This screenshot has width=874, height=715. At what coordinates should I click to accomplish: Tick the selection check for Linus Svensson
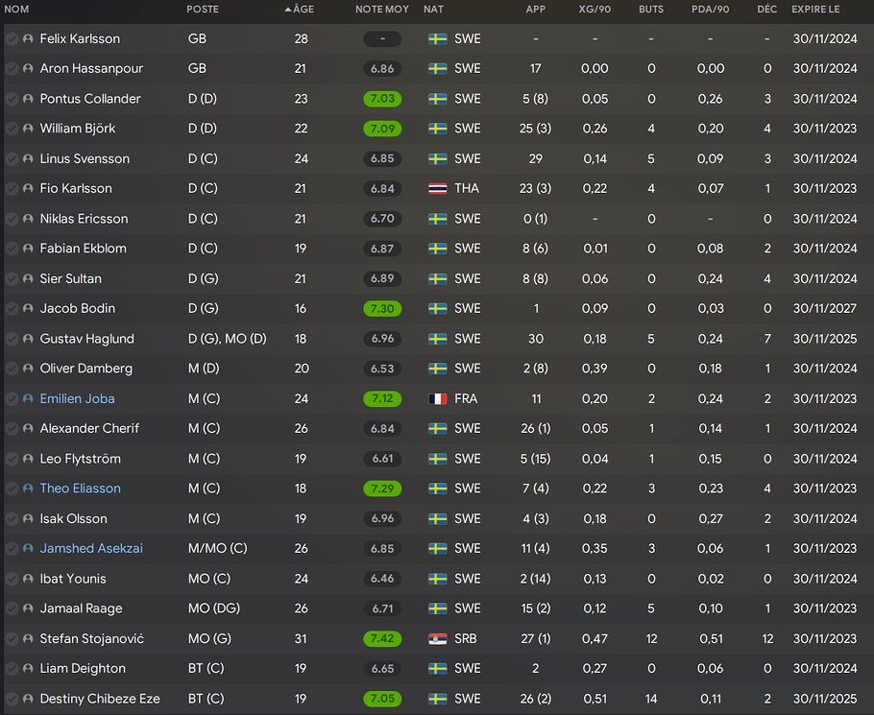tap(12, 158)
